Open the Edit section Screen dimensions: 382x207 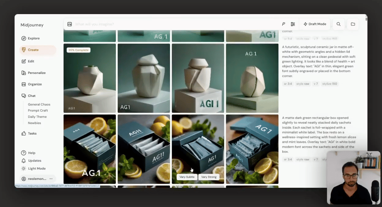(31, 61)
